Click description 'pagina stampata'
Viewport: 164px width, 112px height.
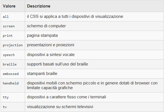coord(42,35)
